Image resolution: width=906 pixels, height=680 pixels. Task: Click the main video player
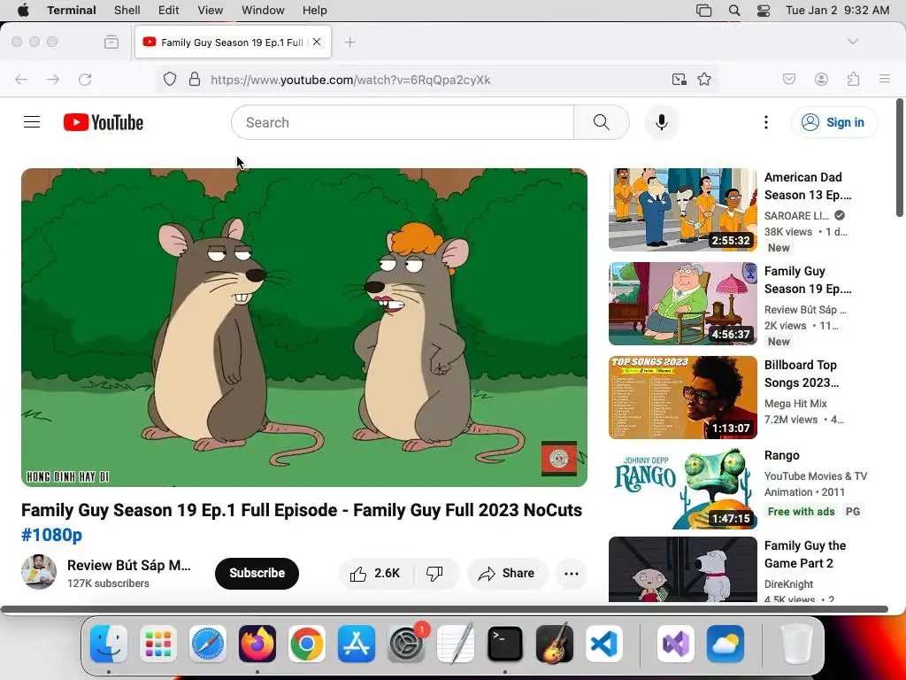[304, 328]
